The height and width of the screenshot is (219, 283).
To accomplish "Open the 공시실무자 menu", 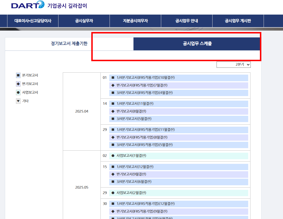I will click(x=84, y=21).
